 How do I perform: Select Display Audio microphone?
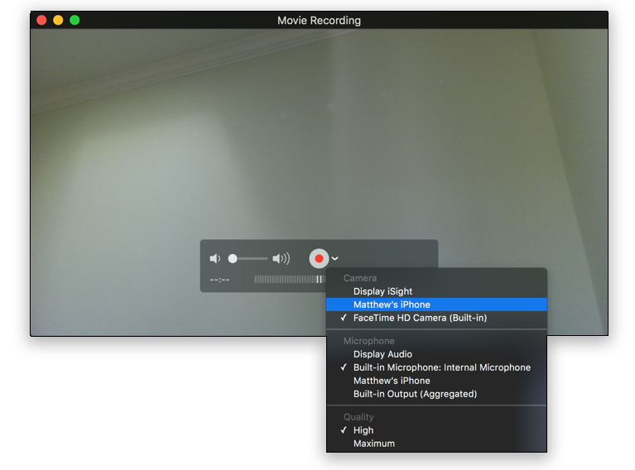(436, 354)
